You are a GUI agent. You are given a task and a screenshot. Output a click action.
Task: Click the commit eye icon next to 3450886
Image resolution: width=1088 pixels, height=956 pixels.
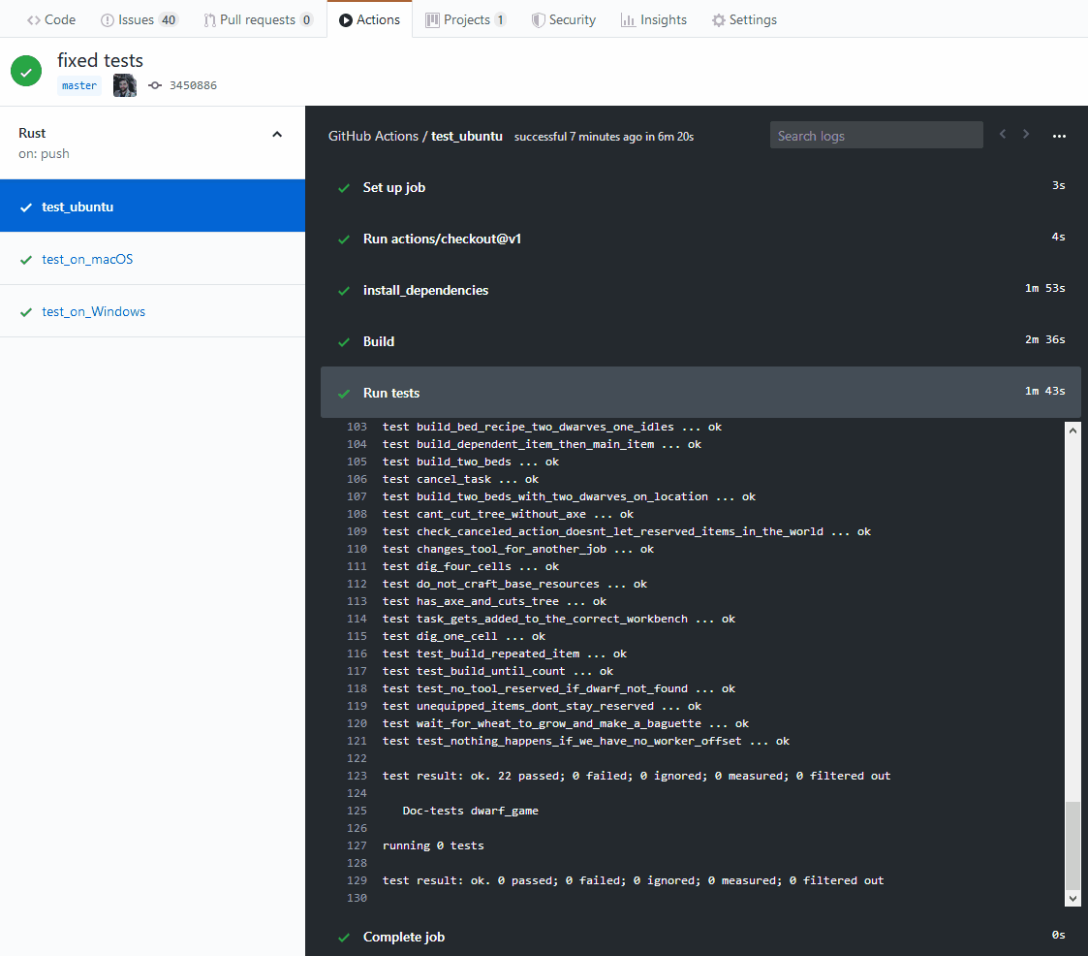pos(155,84)
